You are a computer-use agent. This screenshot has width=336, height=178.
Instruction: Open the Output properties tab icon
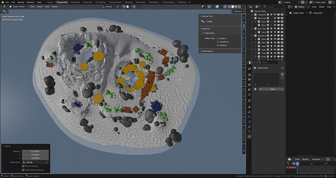point(249,79)
